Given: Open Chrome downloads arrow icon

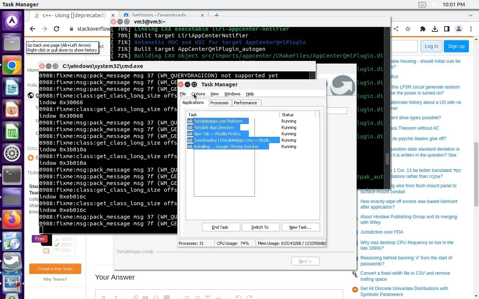Looking at the screenshot, I should pos(435,29).
